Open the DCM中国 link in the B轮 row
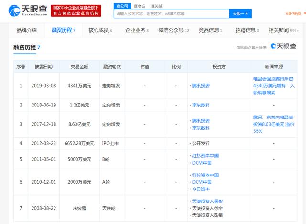The height and width of the screenshot is (224, 306). click(x=202, y=163)
